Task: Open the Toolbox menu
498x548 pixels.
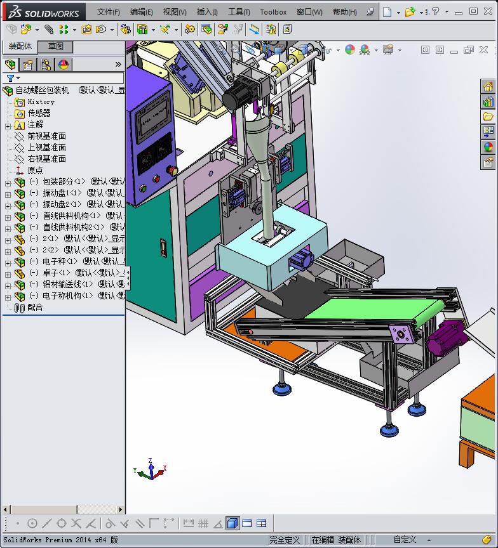Action: click(273, 12)
